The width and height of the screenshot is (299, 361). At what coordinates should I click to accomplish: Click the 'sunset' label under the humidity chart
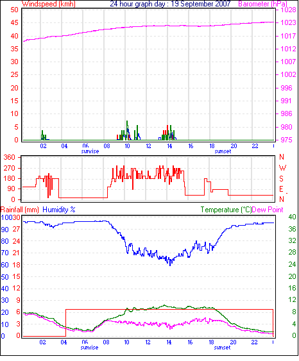click(222, 348)
